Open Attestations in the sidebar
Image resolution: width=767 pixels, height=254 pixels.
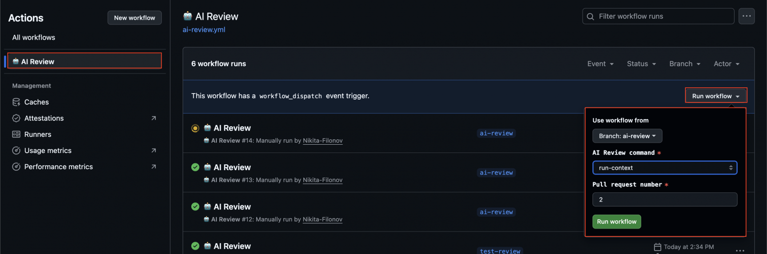click(x=44, y=118)
